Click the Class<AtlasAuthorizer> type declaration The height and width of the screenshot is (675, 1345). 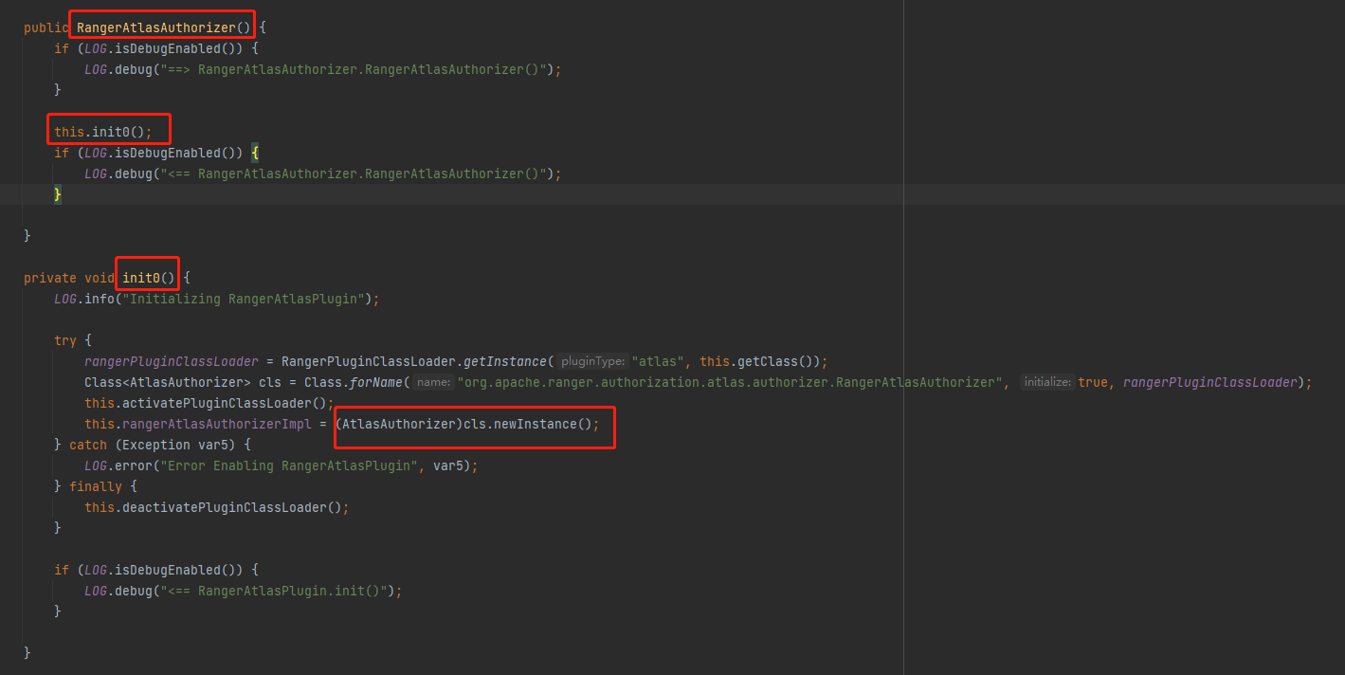click(167, 382)
